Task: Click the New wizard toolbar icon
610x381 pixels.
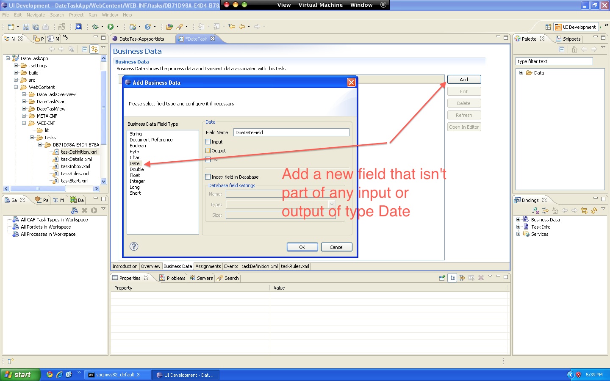Action: 11,27
